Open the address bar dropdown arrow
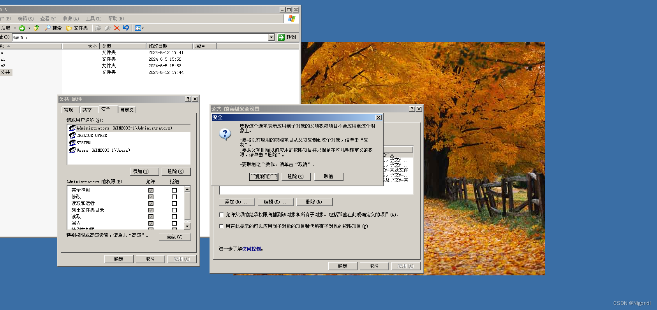Viewport: 657px width, 310px height. (x=271, y=37)
